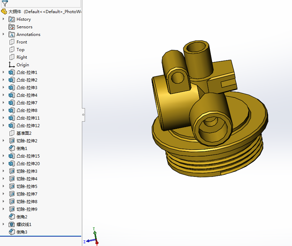The image size is (292, 246).
Task: Select the 凸台-拉伸12 tree label
Action: tap(28, 126)
